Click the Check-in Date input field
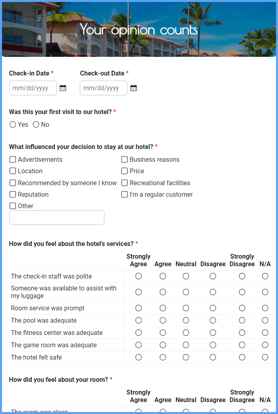The width and height of the screenshot is (278, 414). [x=33, y=88]
